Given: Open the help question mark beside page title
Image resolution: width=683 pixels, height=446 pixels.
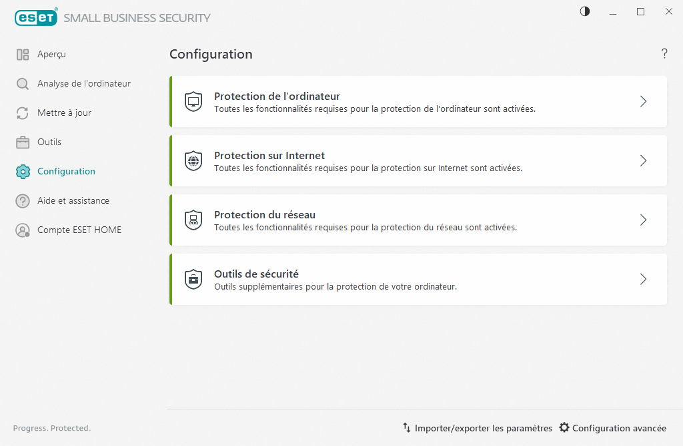Looking at the screenshot, I should click(x=664, y=54).
